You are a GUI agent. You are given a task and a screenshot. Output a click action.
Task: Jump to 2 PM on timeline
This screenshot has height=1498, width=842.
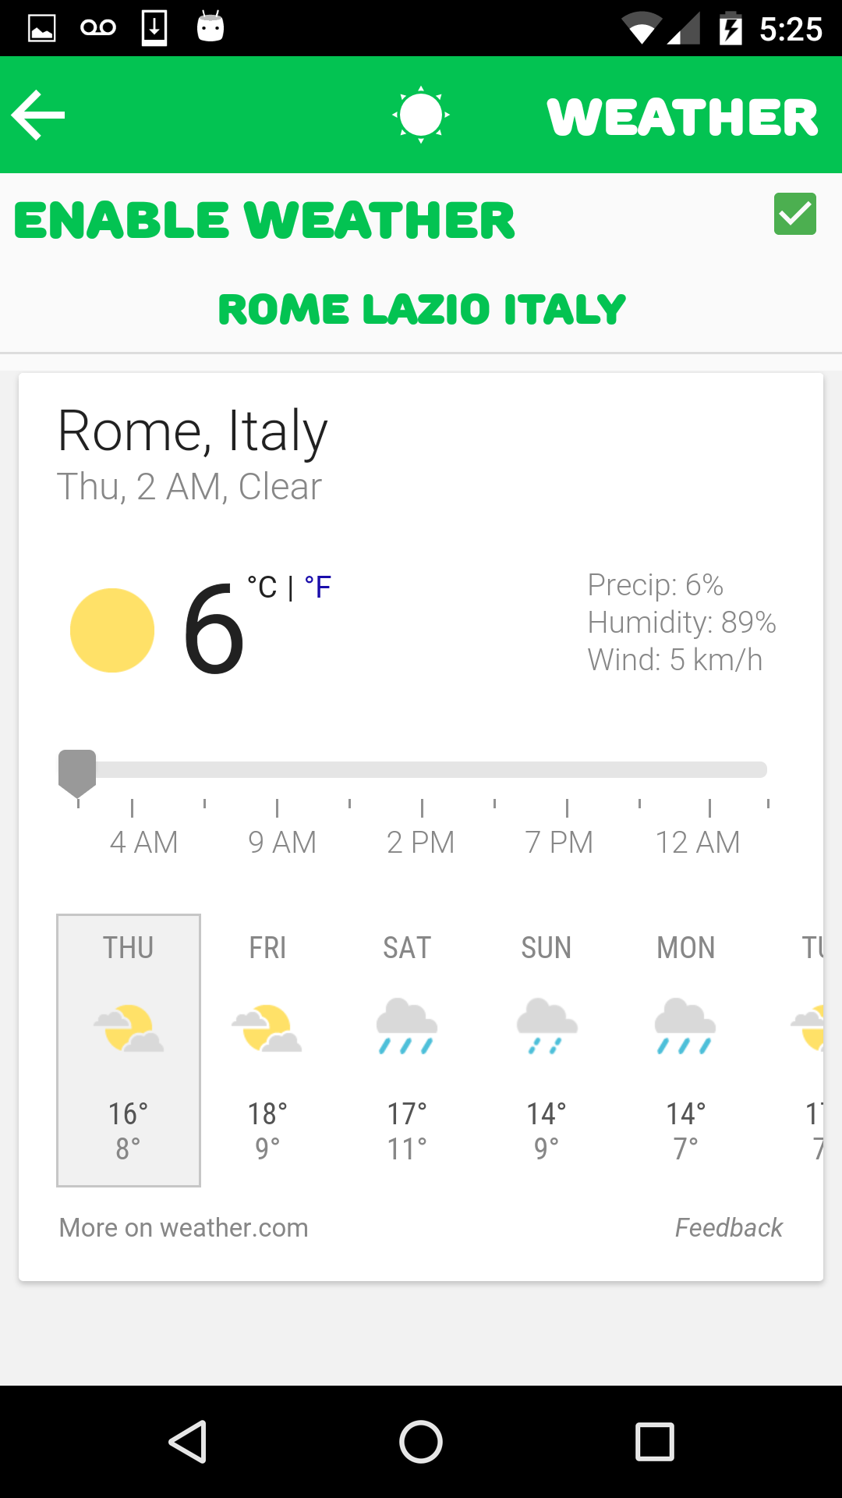coord(421,841)
